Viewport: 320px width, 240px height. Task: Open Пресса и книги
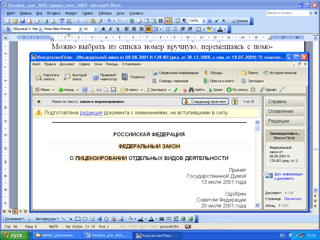pos(218,81)
